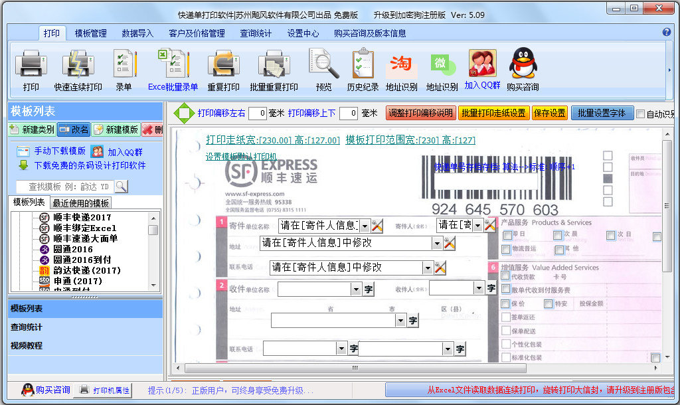680x405 pixels.
Task: Open the recipient 省 province dropdown
Action: 400,320
